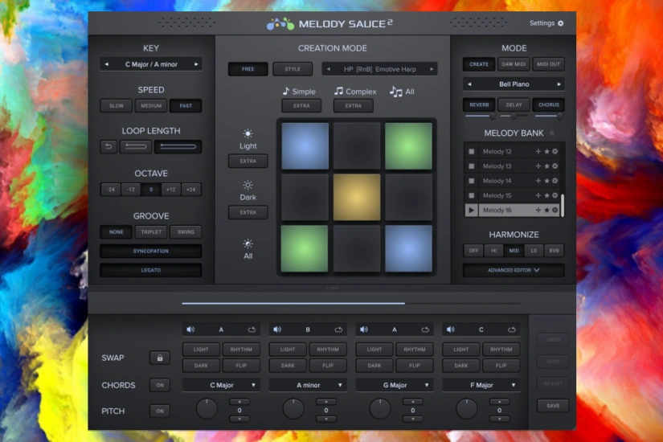663x442 pixels.
Task: Choose the long loop length icon
Action: (x=178, y=147)
